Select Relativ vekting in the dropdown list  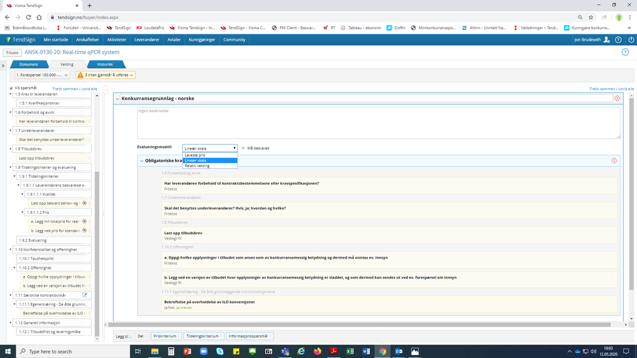tap(210, 166)
